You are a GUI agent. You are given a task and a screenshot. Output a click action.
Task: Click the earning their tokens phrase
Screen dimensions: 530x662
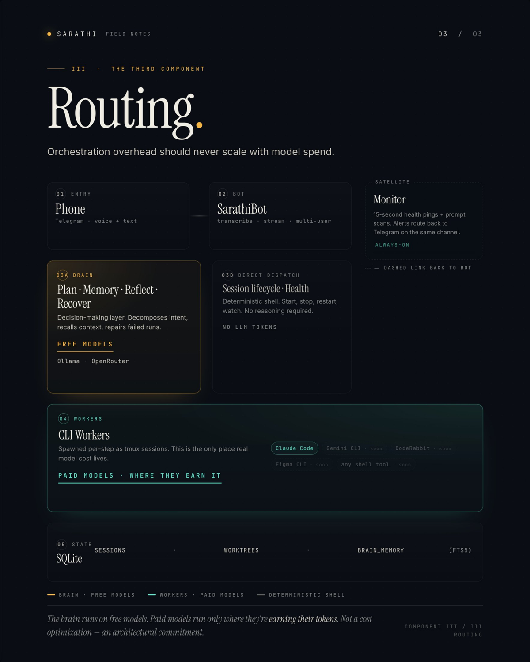tap(303, 619)
